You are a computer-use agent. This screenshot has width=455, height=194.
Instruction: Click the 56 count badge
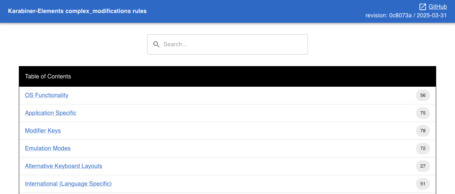click(x=423, y=95)
